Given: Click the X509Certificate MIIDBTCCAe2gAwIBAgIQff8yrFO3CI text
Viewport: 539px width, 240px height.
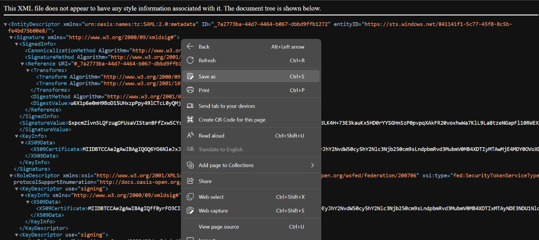Looking at the screenshot, I should tap(134, 208).
